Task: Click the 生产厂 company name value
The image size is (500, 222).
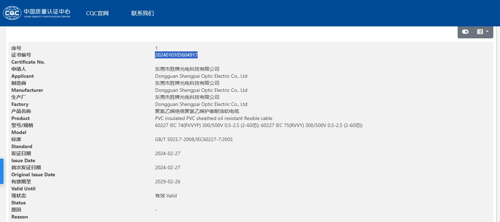Action: click(x=187, y=97)
